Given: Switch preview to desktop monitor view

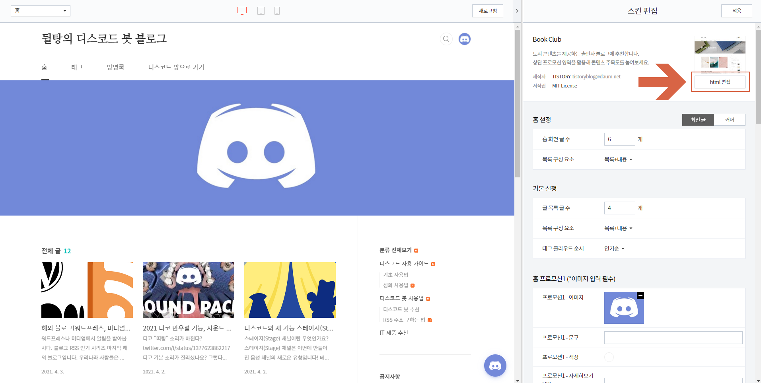Looking at the screenshot, I should pyautogui.click(x=242, y=11).
